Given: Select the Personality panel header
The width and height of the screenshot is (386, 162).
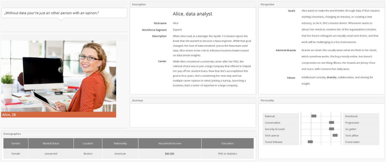Looking at the screenshot, I should (x=322, y=100).
